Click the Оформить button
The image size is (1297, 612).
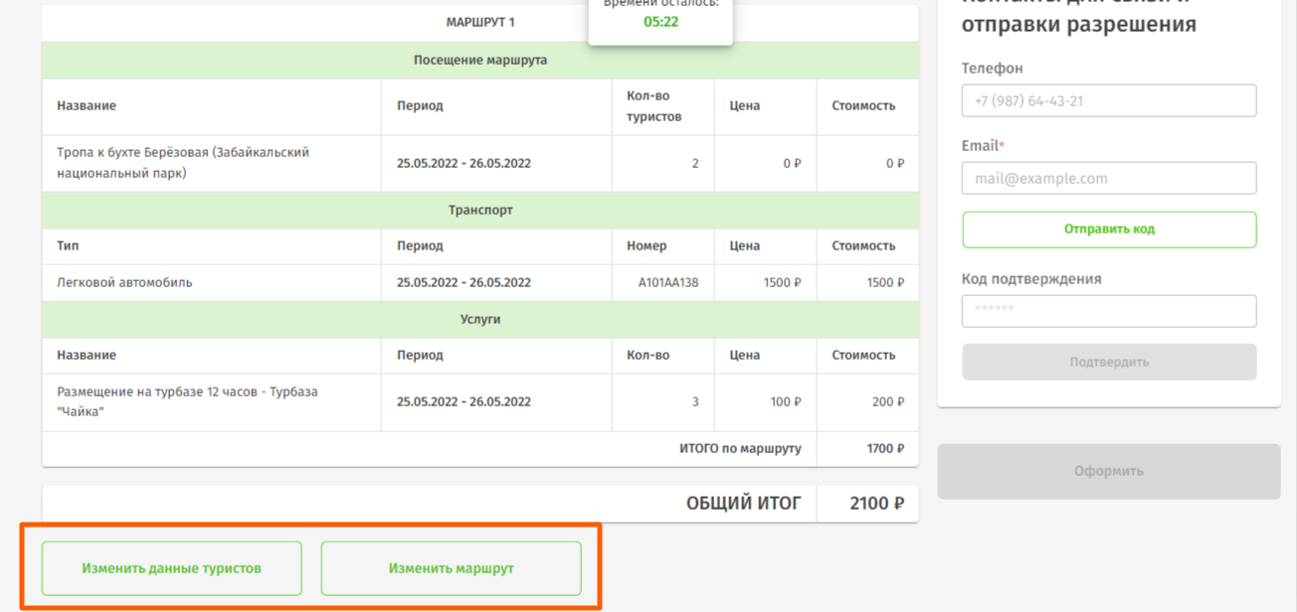pyautogui.click(x=1108, y=471)
